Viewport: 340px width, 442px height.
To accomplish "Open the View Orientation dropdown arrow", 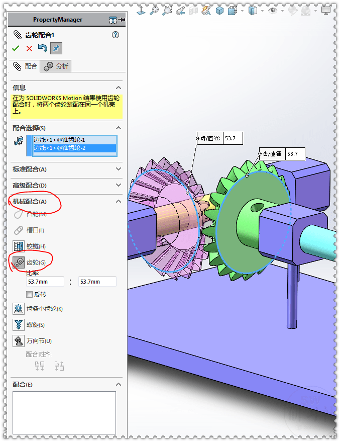I will point(242,11).
